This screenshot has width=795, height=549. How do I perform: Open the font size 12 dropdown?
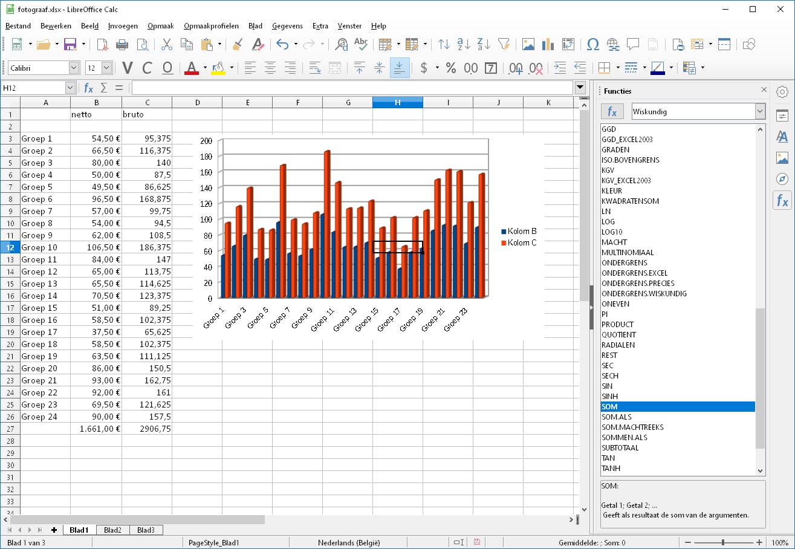106,68
